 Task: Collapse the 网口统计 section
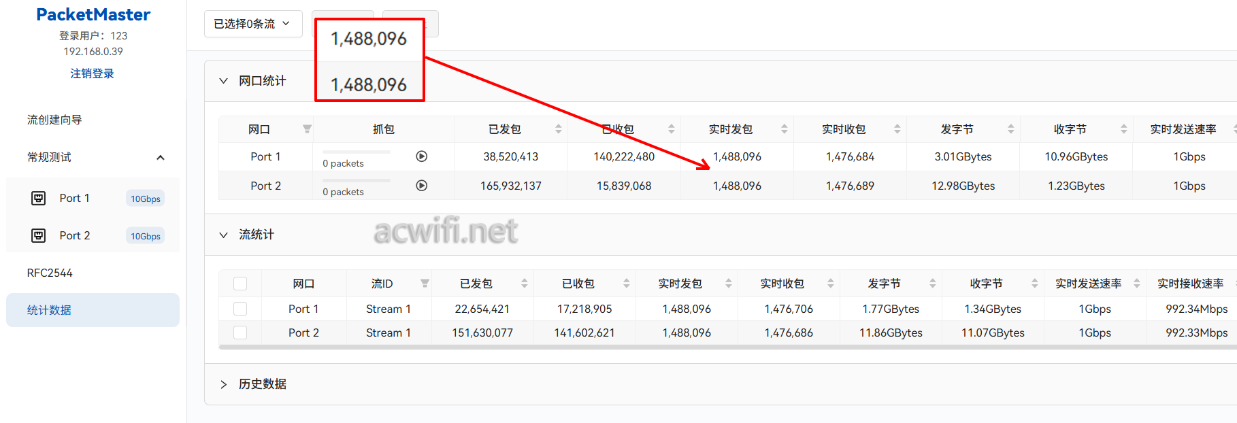coord(223,81)
